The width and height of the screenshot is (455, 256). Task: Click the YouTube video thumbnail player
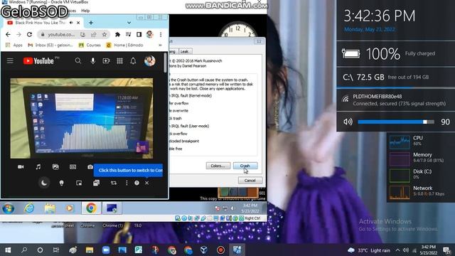point(82,118)
